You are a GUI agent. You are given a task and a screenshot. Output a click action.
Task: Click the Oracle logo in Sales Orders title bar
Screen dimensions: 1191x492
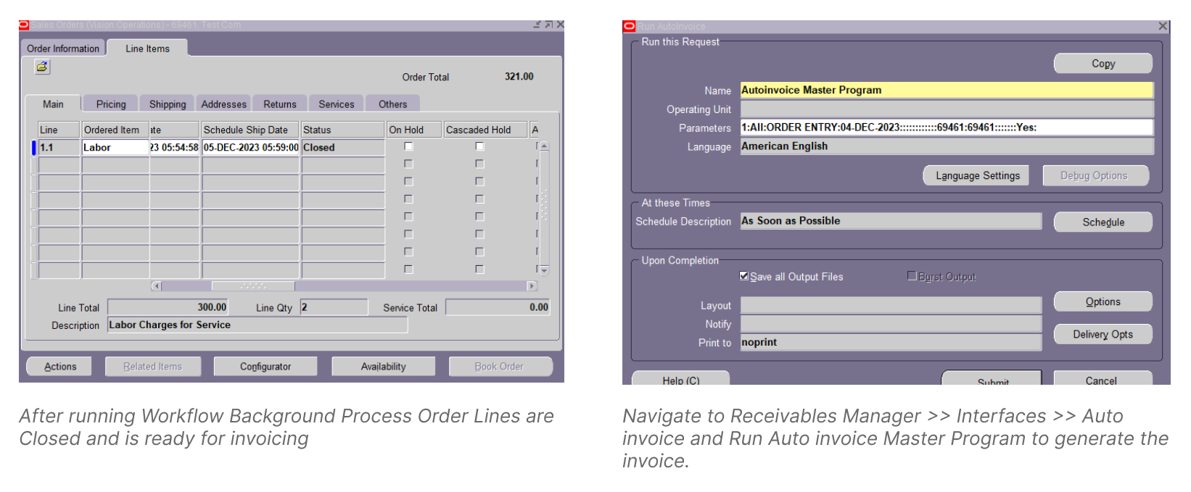[24, 25]
